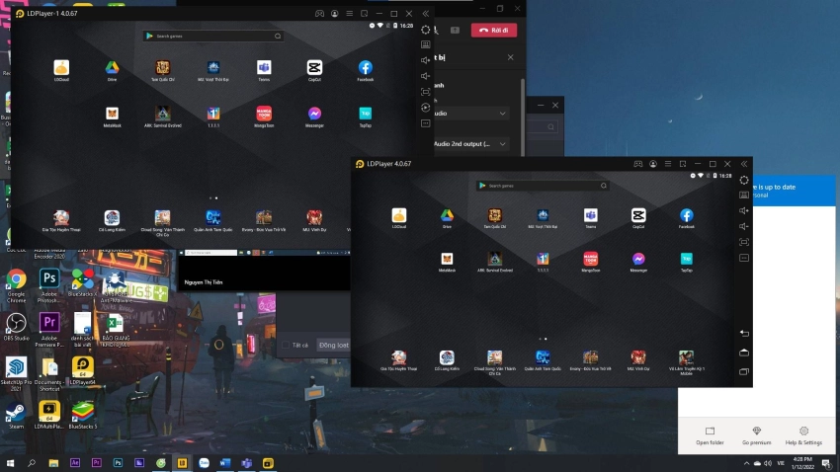Launch MetaMask in the LDPlayer-1 window
This screenshot has height=472, width=840.
coord(113,114)
